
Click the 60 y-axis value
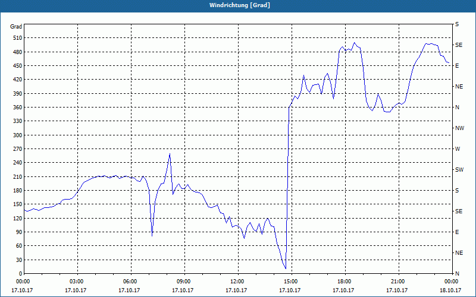tap(19, 246)
